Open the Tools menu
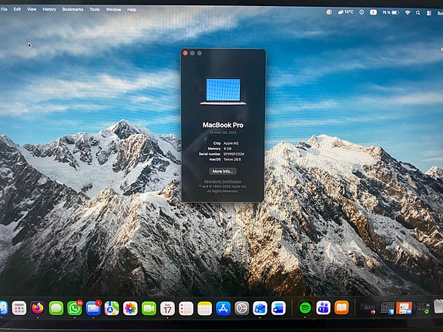443x332 pixels. pyautogui.click(x=95, y=9)
